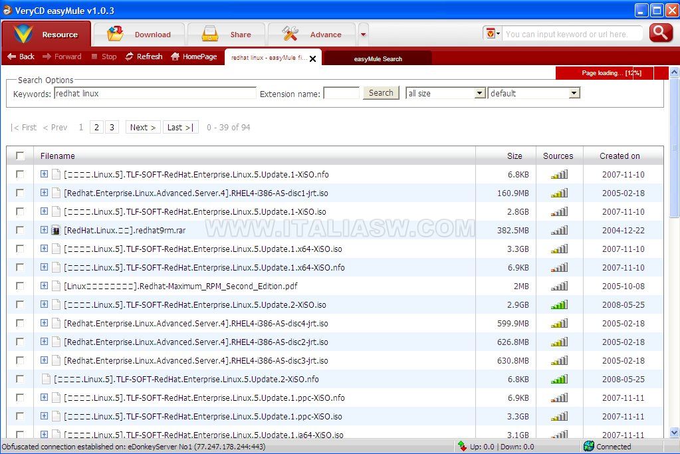Sort by the Sources column header
The image size is (680, 454).
click(558, 156)
